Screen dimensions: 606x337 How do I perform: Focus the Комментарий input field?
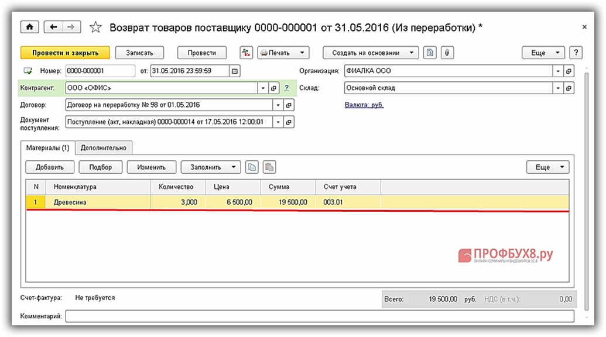[x=320, y=316]
